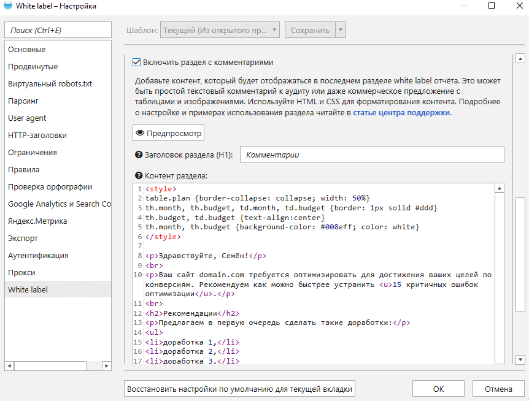Click the Предлагаем в первую очередь code line
Image resolution: width=529 pixels, height=401 pixels.
click(277, 323)
